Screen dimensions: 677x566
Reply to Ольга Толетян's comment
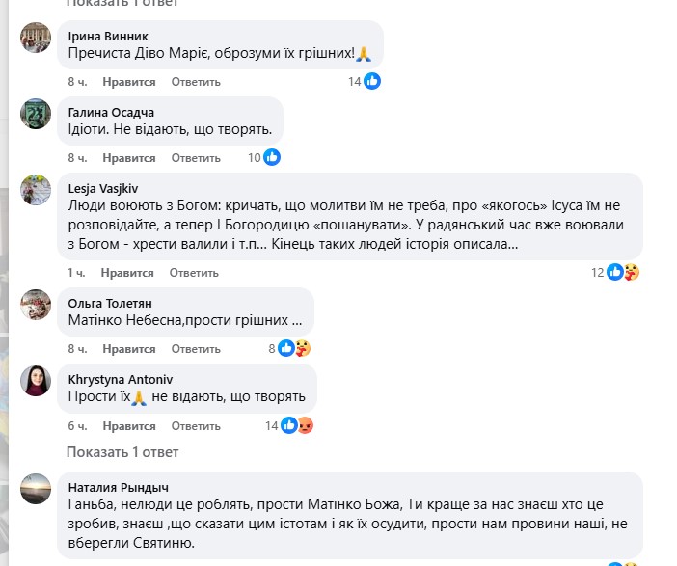tap(196, 349)
